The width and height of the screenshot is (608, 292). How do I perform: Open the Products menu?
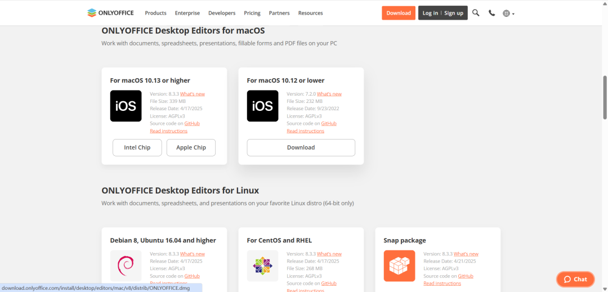coord(155,13)
